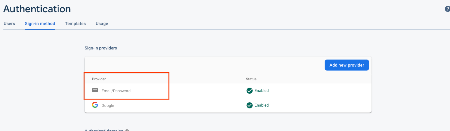Switch to the Users tab

pos(9,24)
